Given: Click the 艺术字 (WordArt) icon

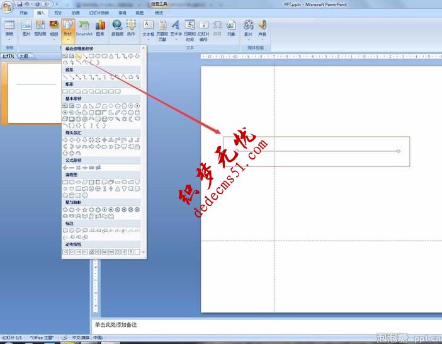Looking at the screenshot, I should 176,27.
